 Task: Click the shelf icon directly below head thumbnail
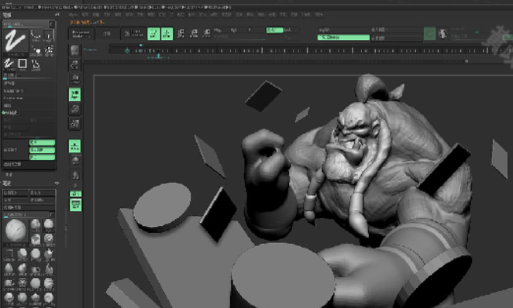(74, 65)
